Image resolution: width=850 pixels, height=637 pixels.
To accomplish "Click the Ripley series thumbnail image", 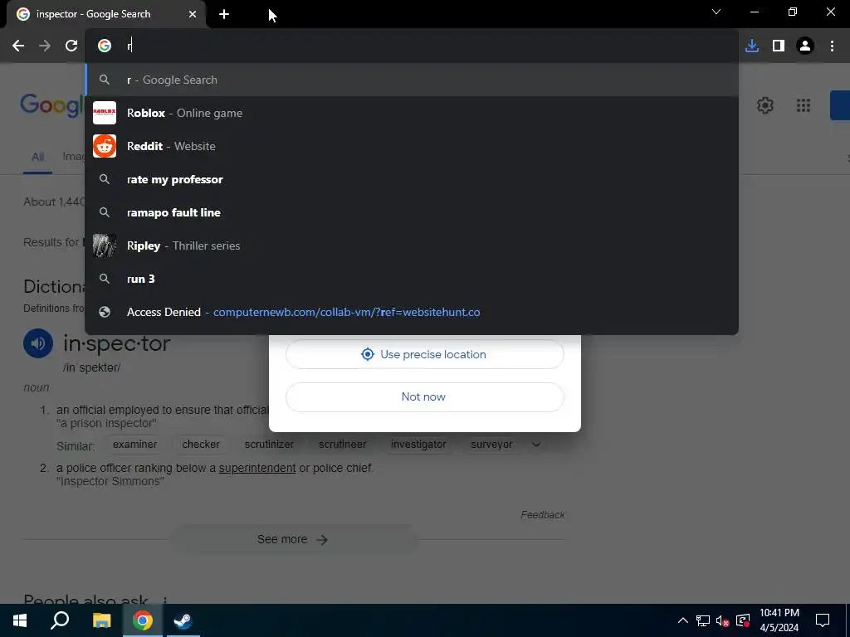I will tap(105, 246).
